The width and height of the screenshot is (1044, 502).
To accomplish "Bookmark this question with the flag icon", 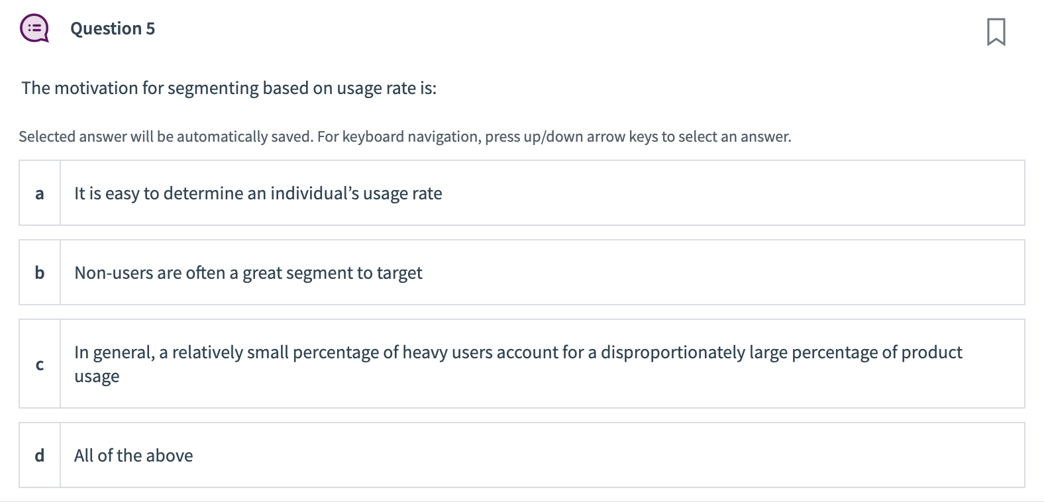I will click(x=996, y=32).
